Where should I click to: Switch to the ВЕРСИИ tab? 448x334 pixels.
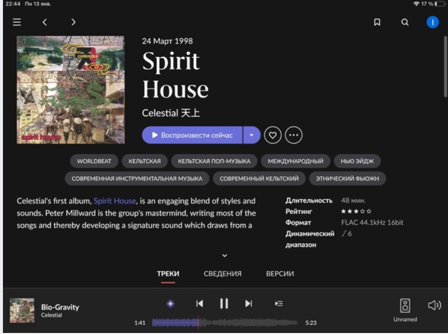[x=280, y=274]
